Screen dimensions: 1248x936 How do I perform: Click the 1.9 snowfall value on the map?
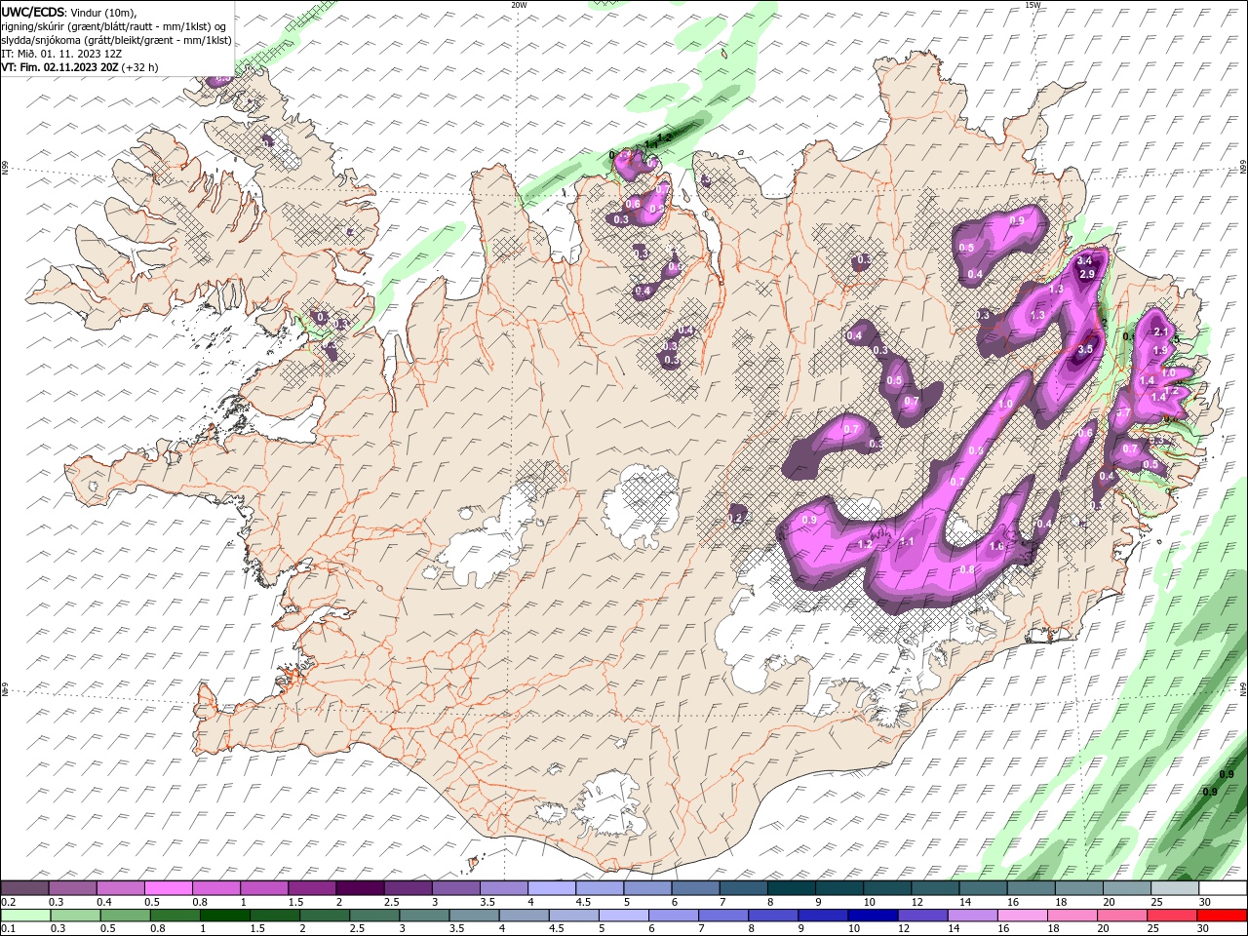pos(1160,350)
